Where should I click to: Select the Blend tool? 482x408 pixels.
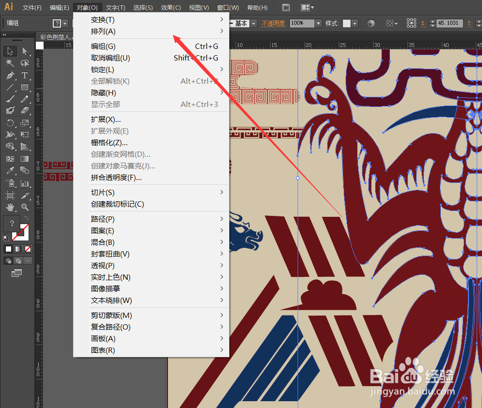25,170
